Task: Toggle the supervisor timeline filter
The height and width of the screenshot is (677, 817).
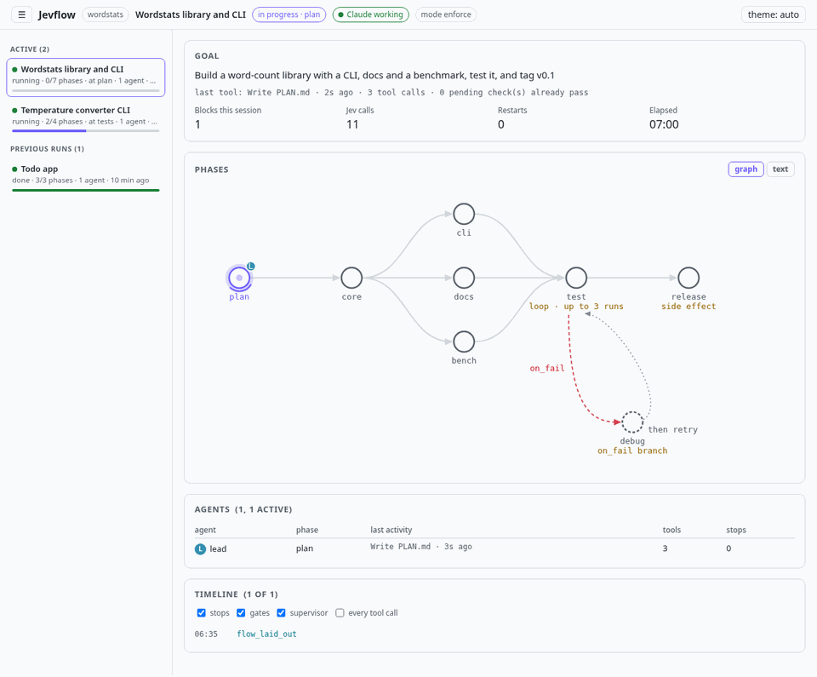Action: (281, 613)
